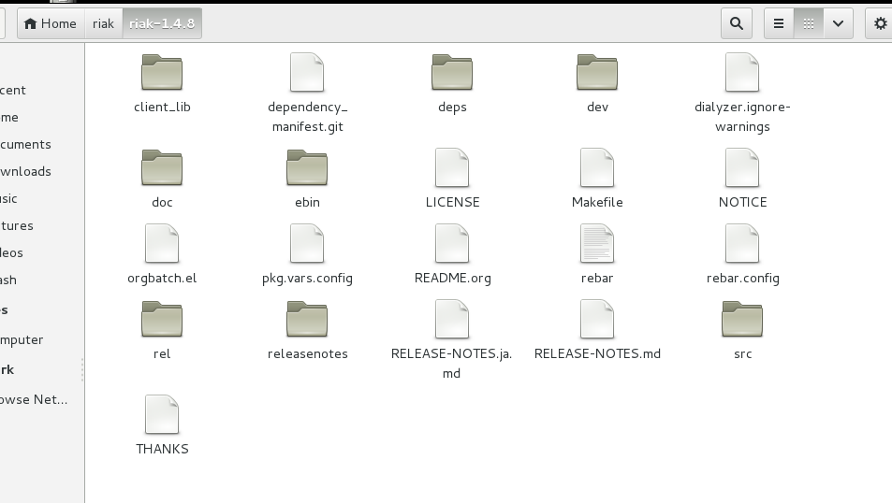Screen dimensions: 892x503
Task: Go to Home in the path bar
Action: pos(51,23)
